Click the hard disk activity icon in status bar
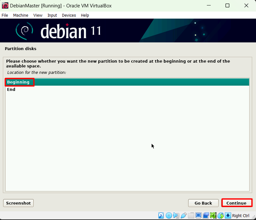 tap(161, 216)
